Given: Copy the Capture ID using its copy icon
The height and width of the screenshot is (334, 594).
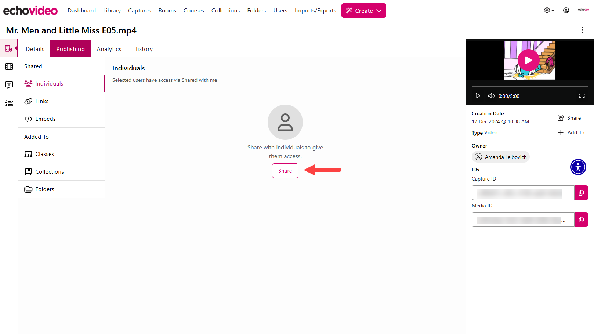Looking at the screenshot, I should click(581, 192).
